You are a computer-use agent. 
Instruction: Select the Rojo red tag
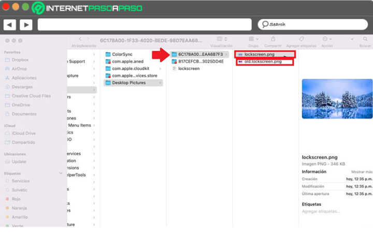click(x=17, y=199)
